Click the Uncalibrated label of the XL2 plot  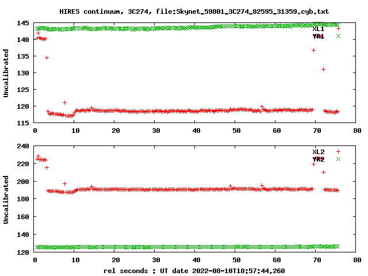point(6,200)
